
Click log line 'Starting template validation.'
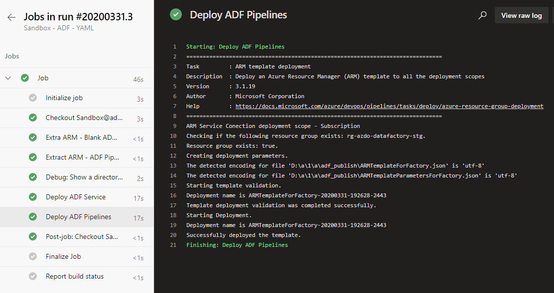click(234, 185)
